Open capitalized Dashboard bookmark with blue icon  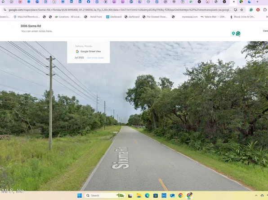pos(114,17)
